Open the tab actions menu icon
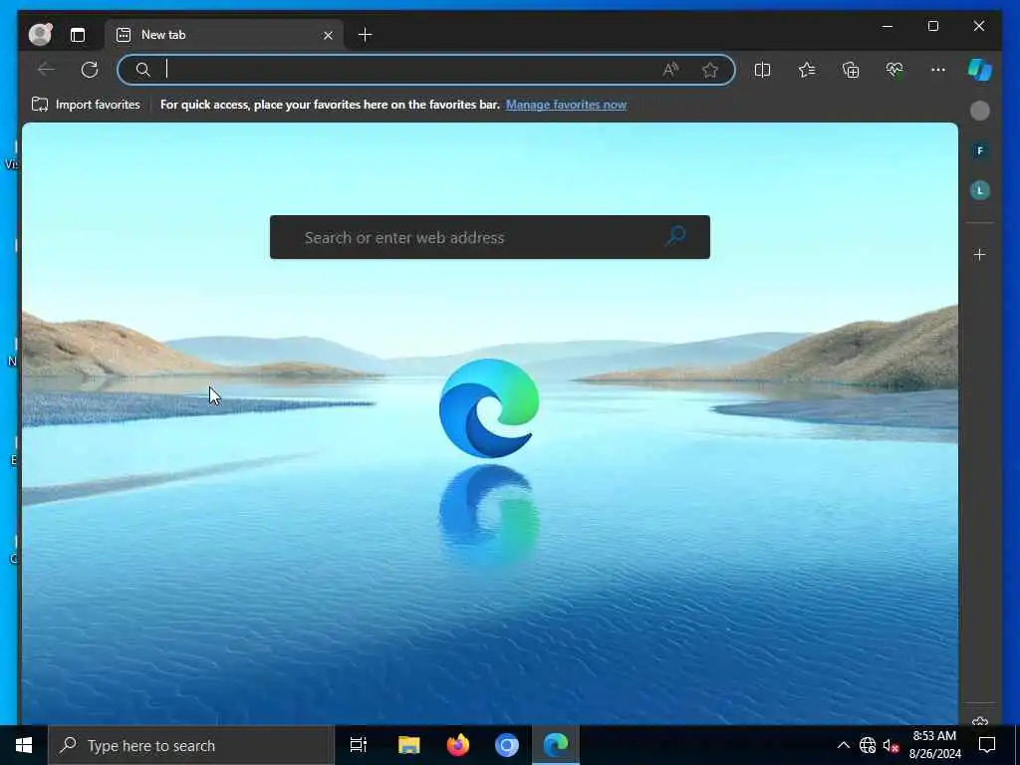This screenshot has height=765, width=1020. [78, 35]
